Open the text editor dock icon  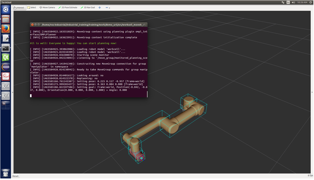coord(6,38)
